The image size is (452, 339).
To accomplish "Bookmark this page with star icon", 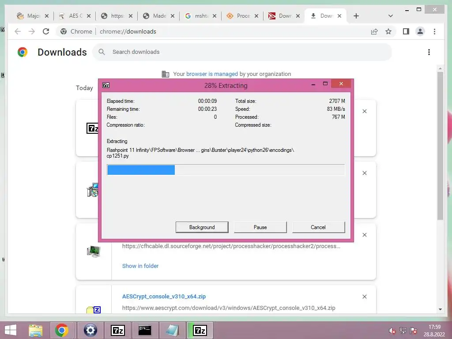I will point(388,31).
